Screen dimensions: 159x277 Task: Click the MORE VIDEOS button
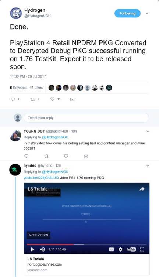point(38,235)
